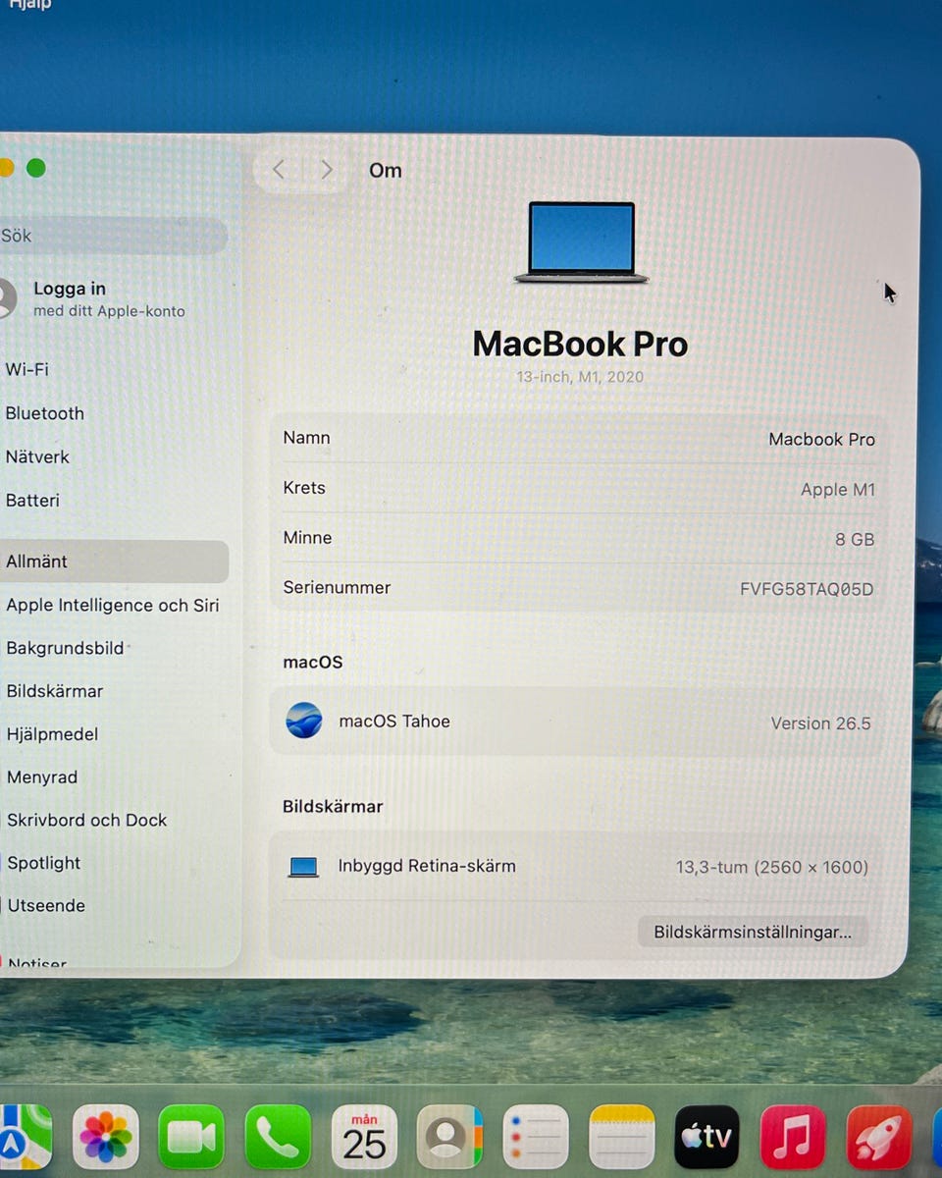Launch the Apple TV app
This screenshot has width=942, height=1178.
707,1137
